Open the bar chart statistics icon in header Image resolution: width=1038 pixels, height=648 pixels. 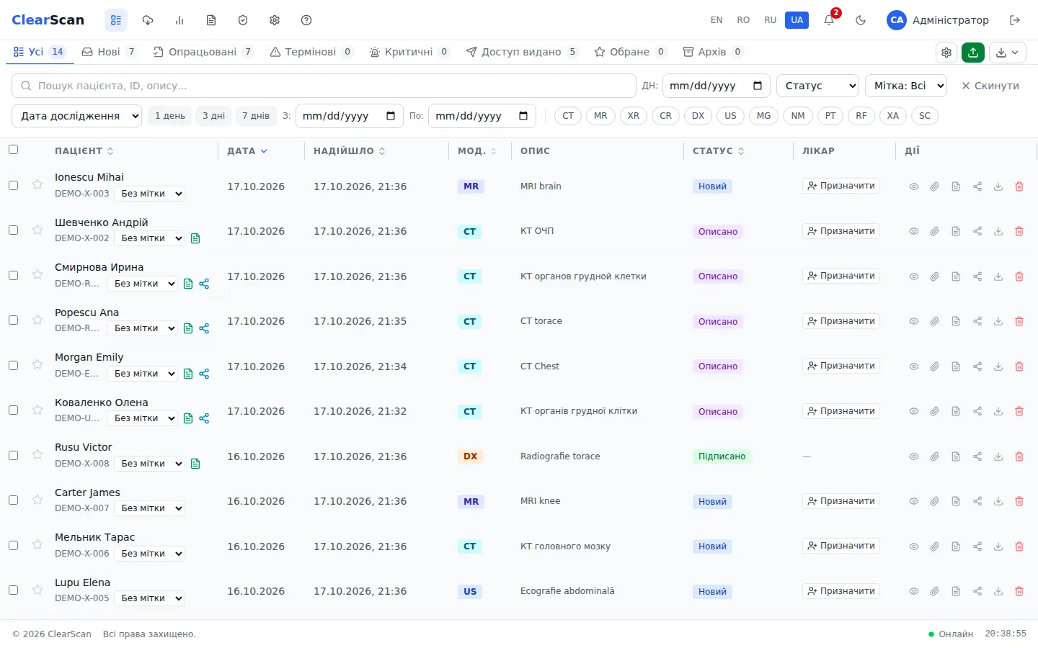pyautogui.click(x=179, y=20)
